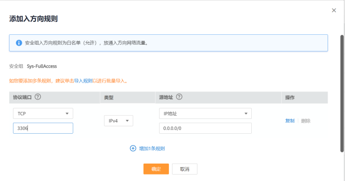Expand the IP地址 source type dropdown
Screen dimensions: 345x181
click(x=205, y=113)
